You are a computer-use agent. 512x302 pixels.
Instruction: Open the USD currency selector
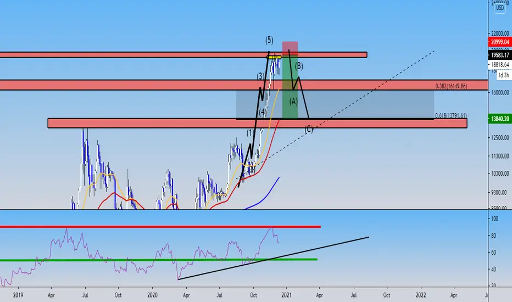tap(500, 8)
